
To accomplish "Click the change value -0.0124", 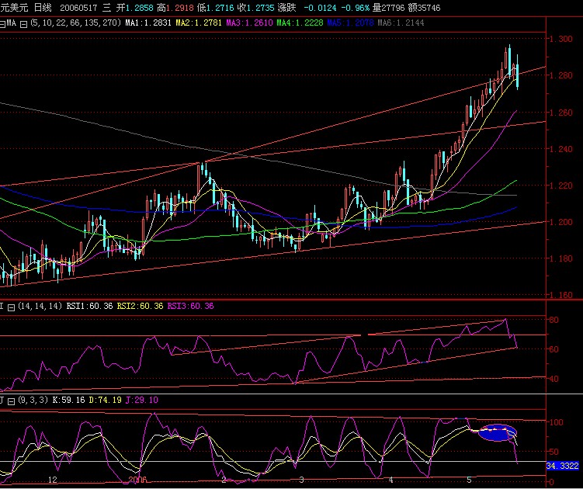I will point(319,8).
